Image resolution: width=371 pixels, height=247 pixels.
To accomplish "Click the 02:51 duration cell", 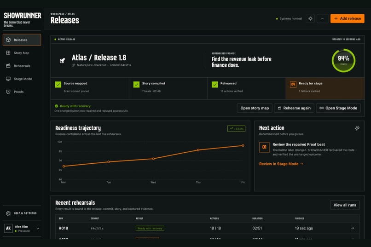I will [x=257, y=228].
